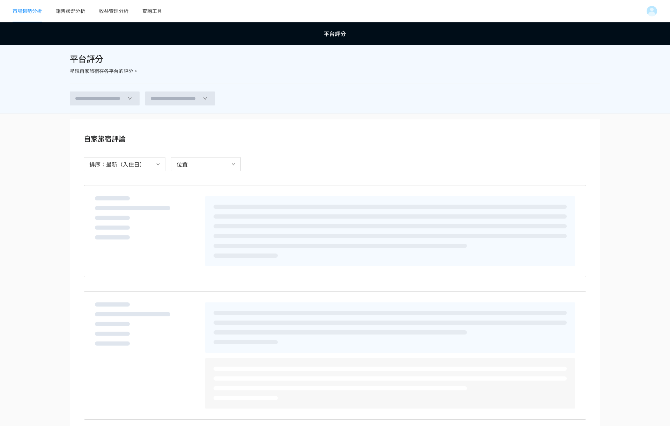
Task: Open the 市場趨勢分析 tab
Action: (x=27, y=11)
